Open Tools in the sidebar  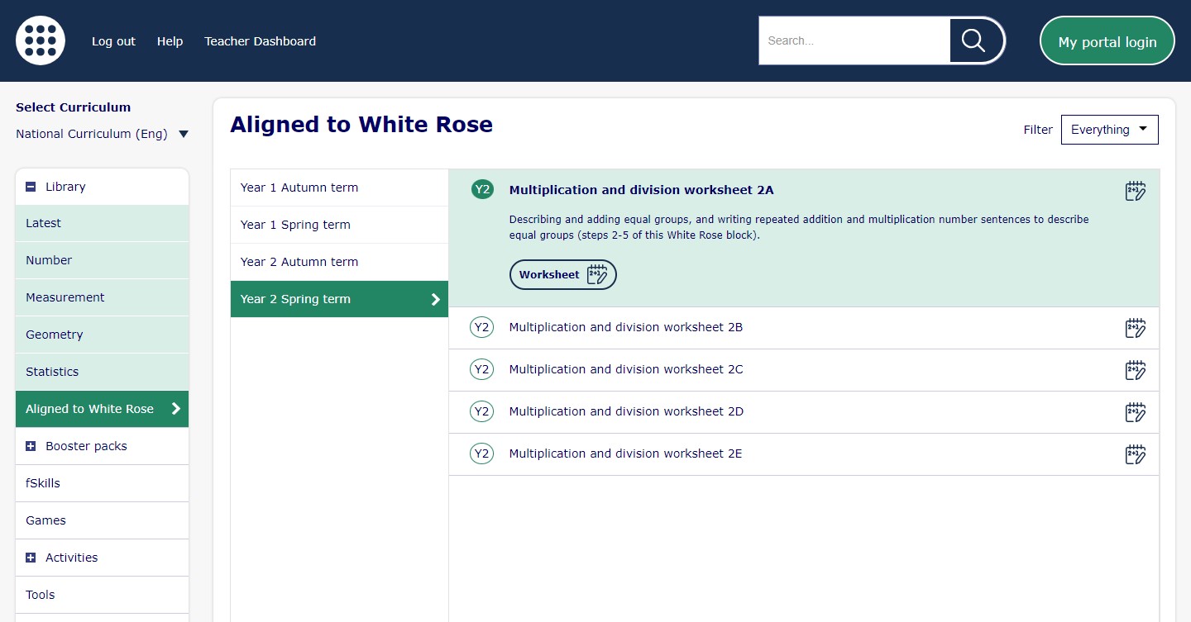tap(102, 595)
